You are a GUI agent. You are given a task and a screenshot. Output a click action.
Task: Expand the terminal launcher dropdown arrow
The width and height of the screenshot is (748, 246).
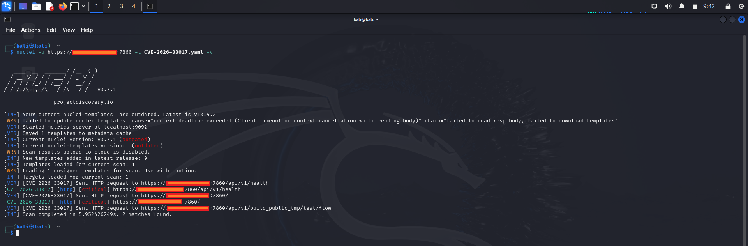click(x=83, y=6)
